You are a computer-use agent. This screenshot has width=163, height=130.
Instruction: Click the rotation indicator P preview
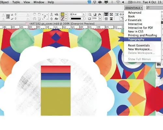(45, 17)
